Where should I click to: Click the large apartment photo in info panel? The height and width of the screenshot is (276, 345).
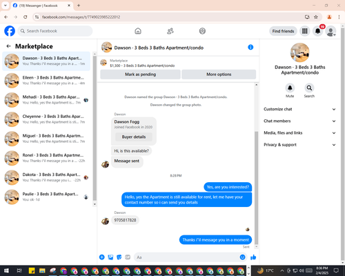299,52
